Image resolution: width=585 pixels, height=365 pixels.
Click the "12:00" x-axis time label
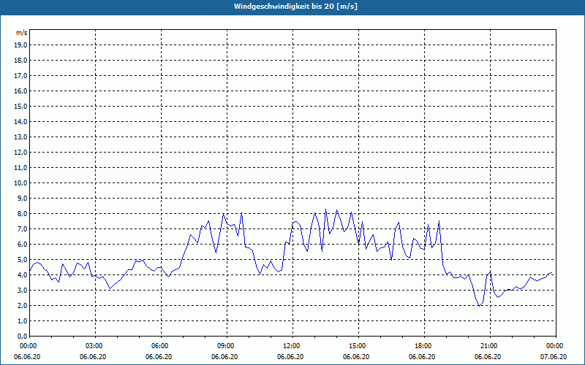pos(290,346)
